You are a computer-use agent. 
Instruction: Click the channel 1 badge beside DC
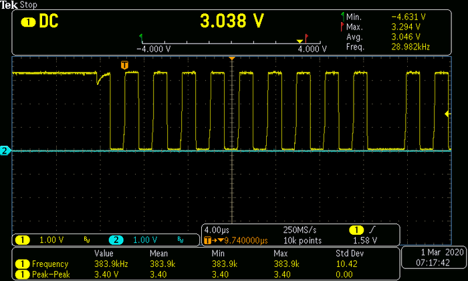click(28, 22)
